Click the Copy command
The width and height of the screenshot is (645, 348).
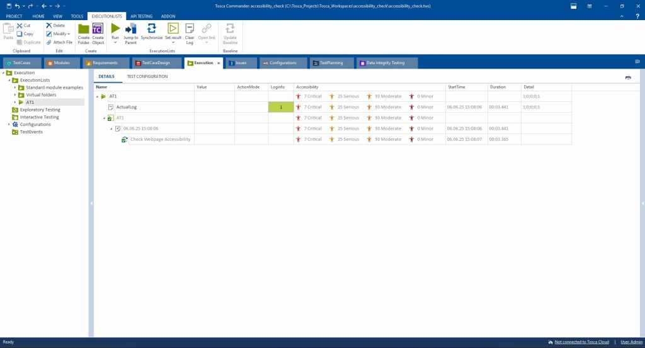pyautogui.click(x=25, y=34)
